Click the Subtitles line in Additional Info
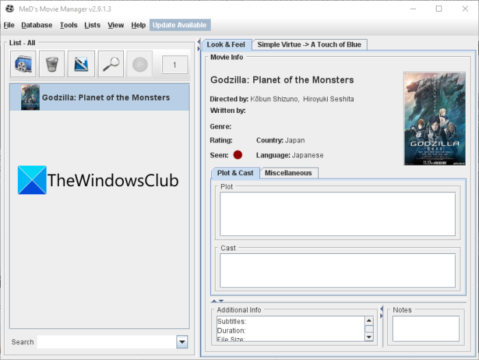Image resolution: width=479 pixels, height=360 pixels. tap(231, 321)
